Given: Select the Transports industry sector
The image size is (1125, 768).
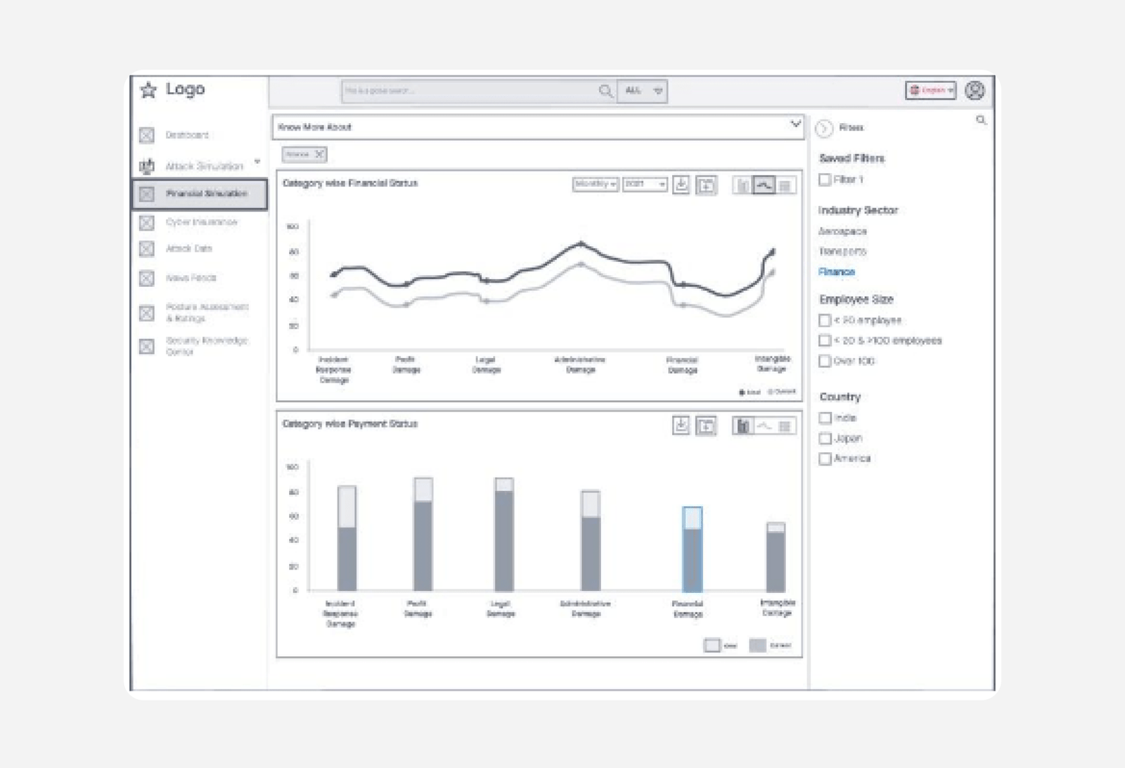Looking at the screenshot, I should click(x=842, y=252).
